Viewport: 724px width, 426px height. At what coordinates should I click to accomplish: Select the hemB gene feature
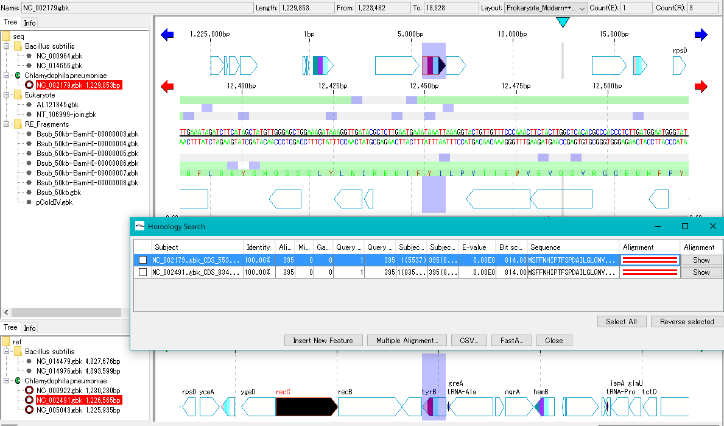pyautogui.click(x=545, y=406)
